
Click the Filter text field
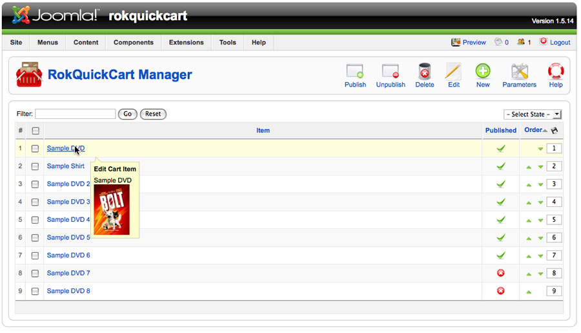[76, 114]
